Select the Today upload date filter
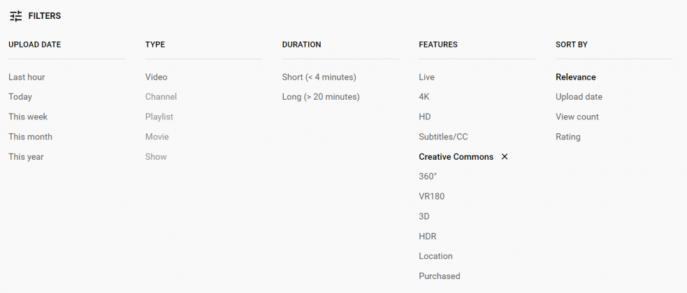The height and width of the screenshot is (293, 687). (20, 97)
